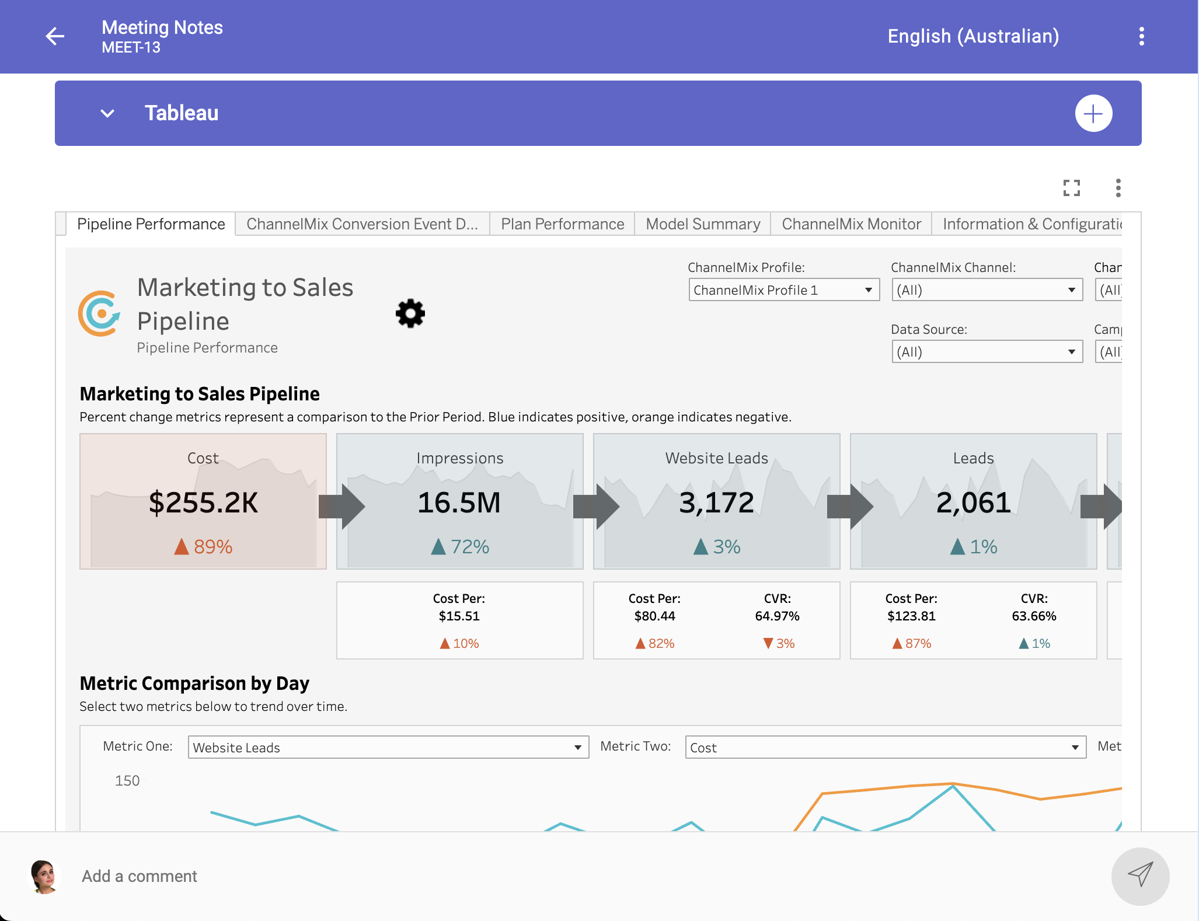Click the plus button on Tableau bar
This screenshot has width=1199, height=921.
[1093, 113]
